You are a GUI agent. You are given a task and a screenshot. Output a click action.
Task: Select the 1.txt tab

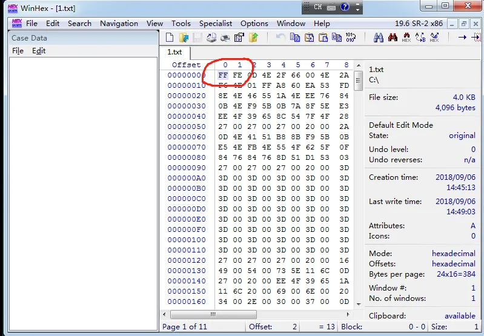click(174, 52)
